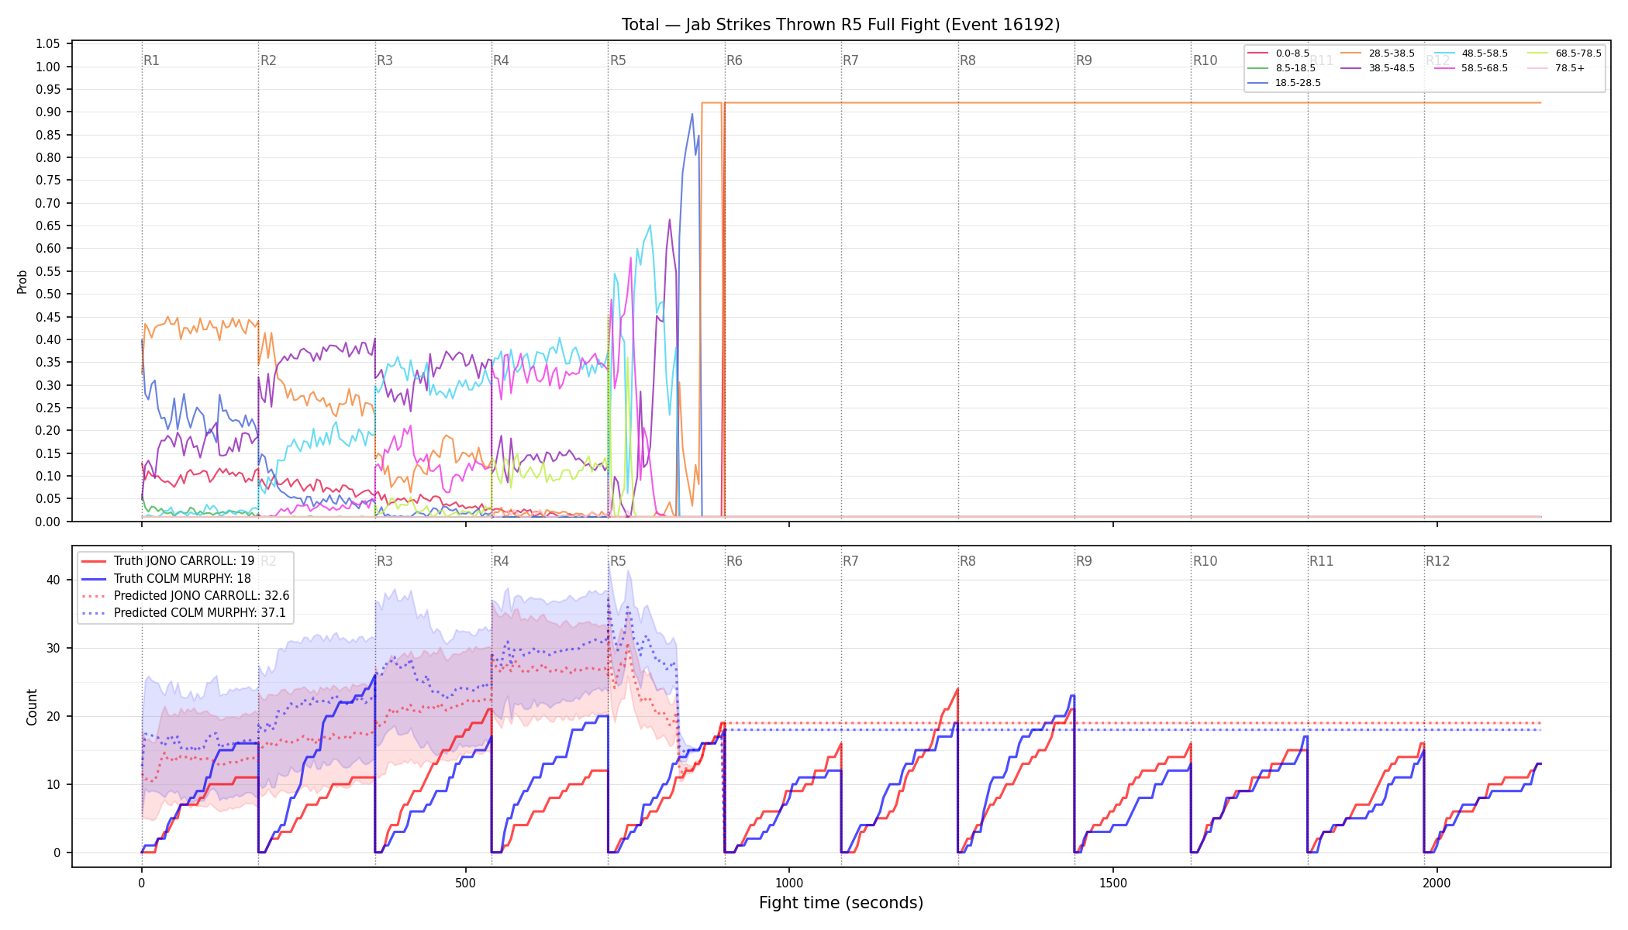This screenshot has height=930, width=1628.
Task: Click the R3 round marker in top chart
Action: coord(385,60)
